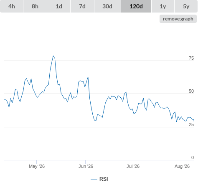The height and width of the screenshot is (190, 198).
Task: Click the Aug '26 axis label
Action: 182,166
